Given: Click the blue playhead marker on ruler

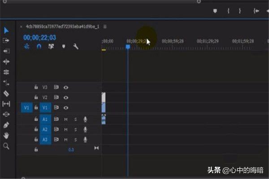Looking at the screenshot, I should point(128,47).
